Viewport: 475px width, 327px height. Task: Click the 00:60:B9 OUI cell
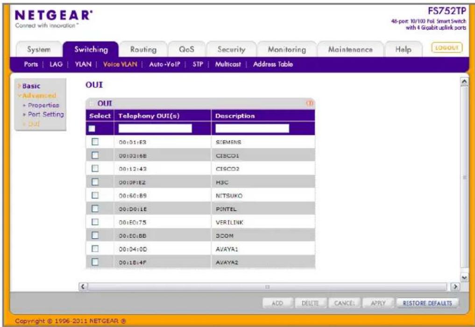(163, 195)
